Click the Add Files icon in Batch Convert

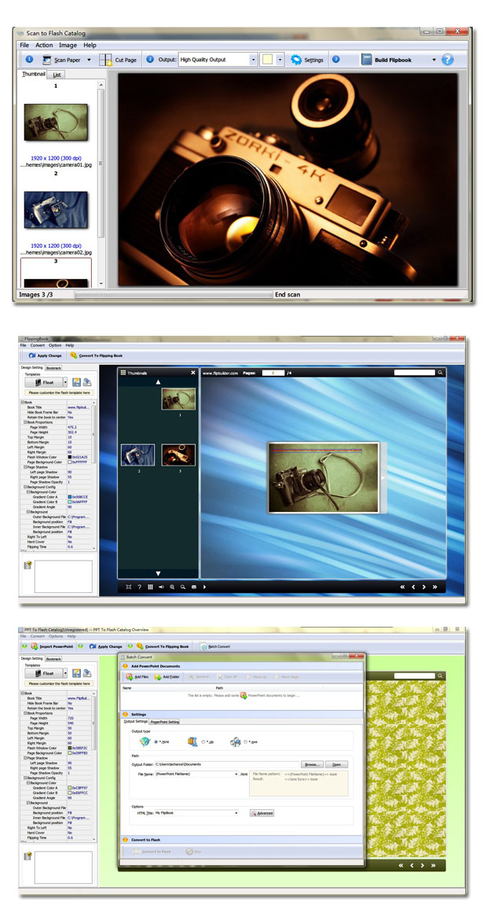click(129, 677)
